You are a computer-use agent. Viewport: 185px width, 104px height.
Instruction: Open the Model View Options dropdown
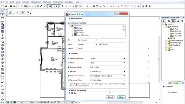(x=108, y=76)
